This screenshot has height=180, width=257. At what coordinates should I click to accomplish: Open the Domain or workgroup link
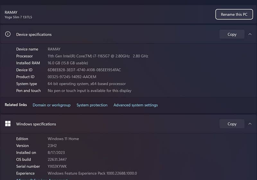point(52,105)
